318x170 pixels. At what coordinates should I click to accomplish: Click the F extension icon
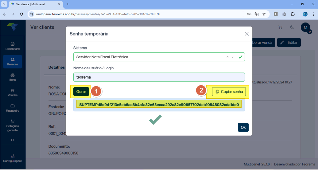coord(276,14)
